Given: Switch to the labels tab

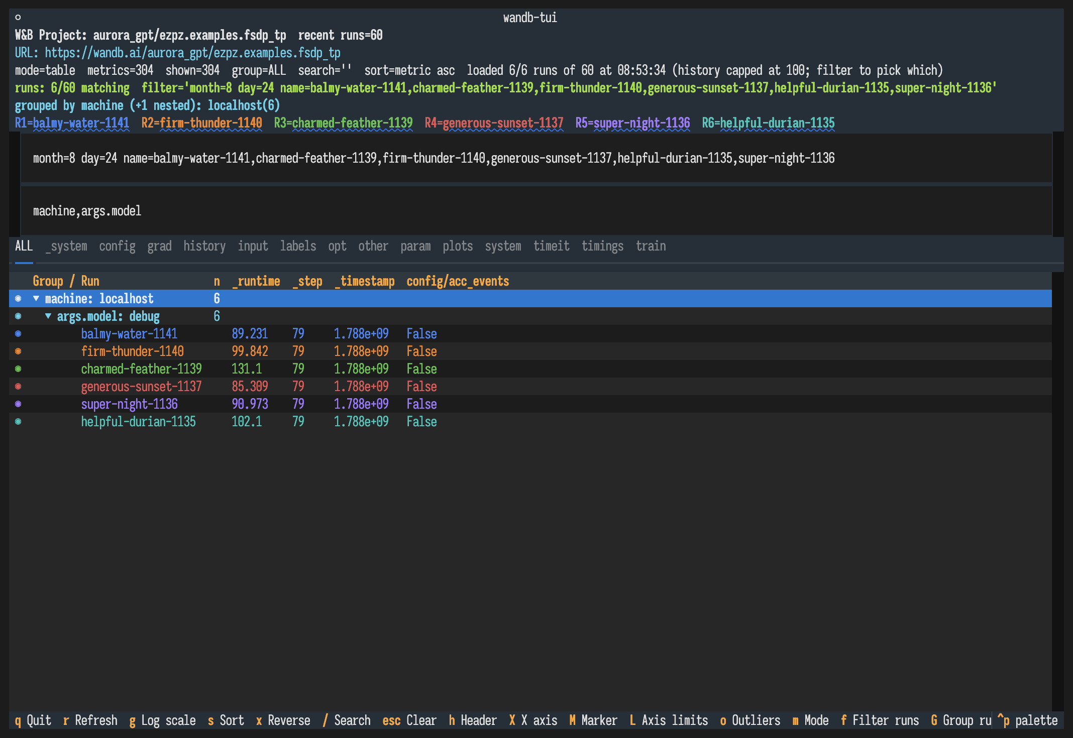Looking at the screenshot, I should [298, 246].
